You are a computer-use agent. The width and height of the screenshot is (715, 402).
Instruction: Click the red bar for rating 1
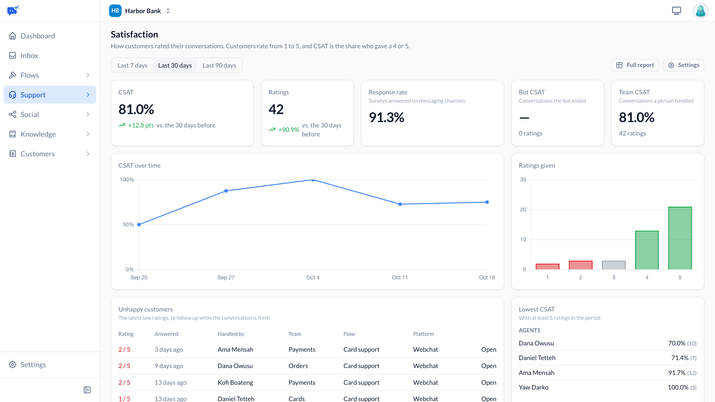click(x=548, y=267)
